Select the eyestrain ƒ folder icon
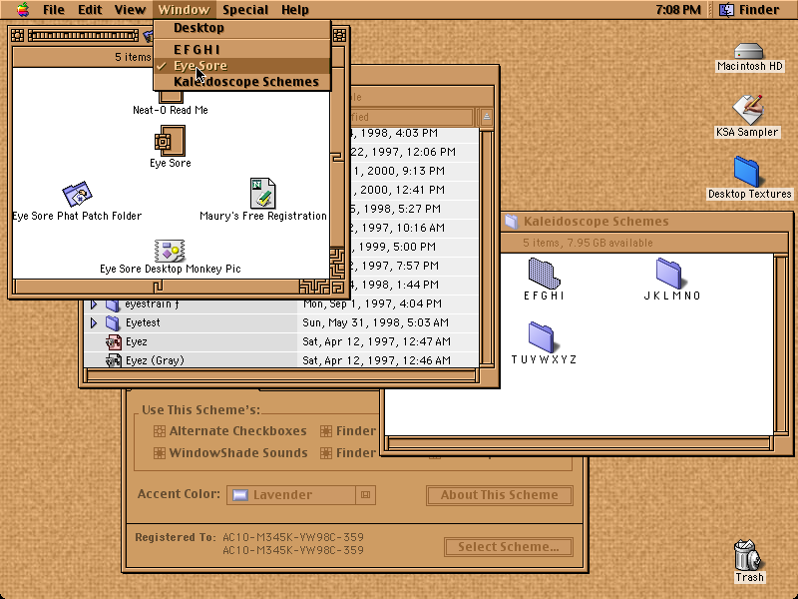The width and height of the screenshot is (798, 599). pyautogui.click(x=113, y=304)
